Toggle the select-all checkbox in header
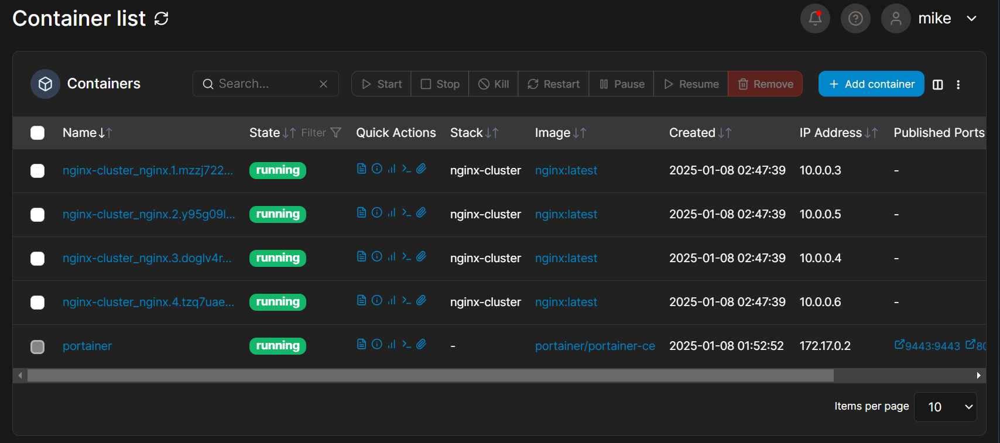Screen dimensions: 1000x443 (37, 133)
